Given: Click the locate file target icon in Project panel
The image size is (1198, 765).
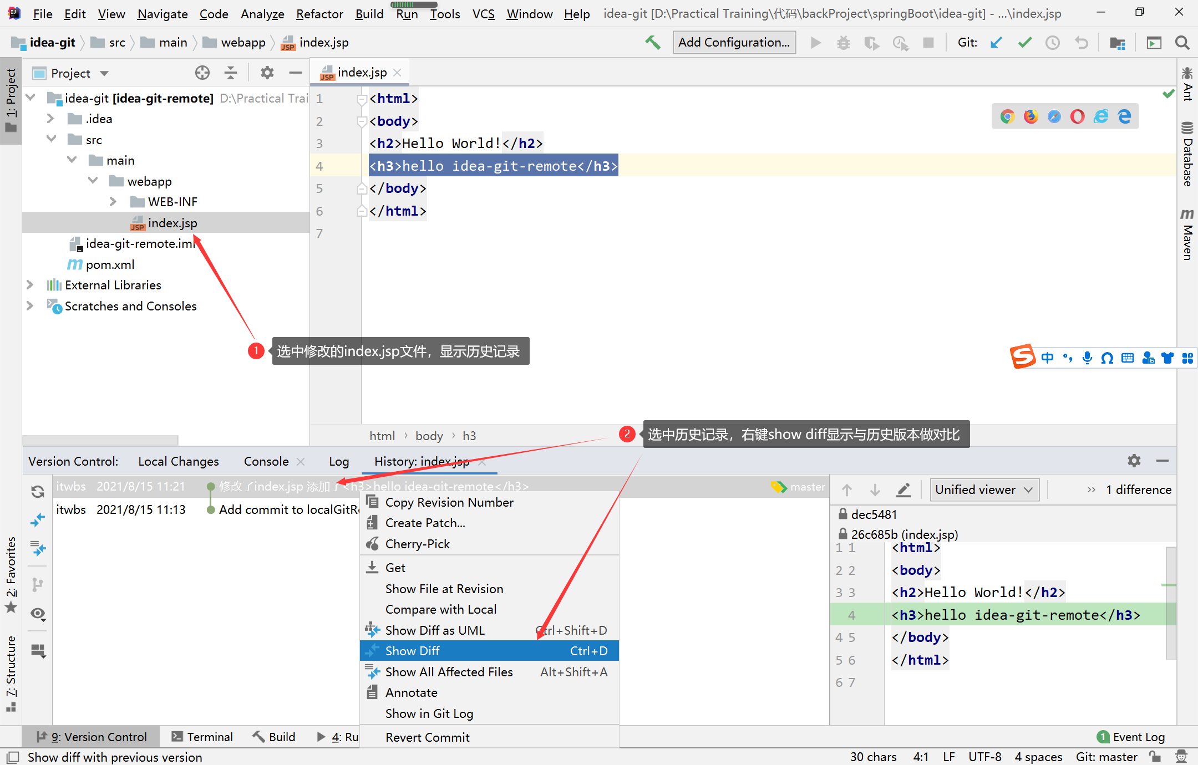Looking at the screenshot, I should 202,73.
